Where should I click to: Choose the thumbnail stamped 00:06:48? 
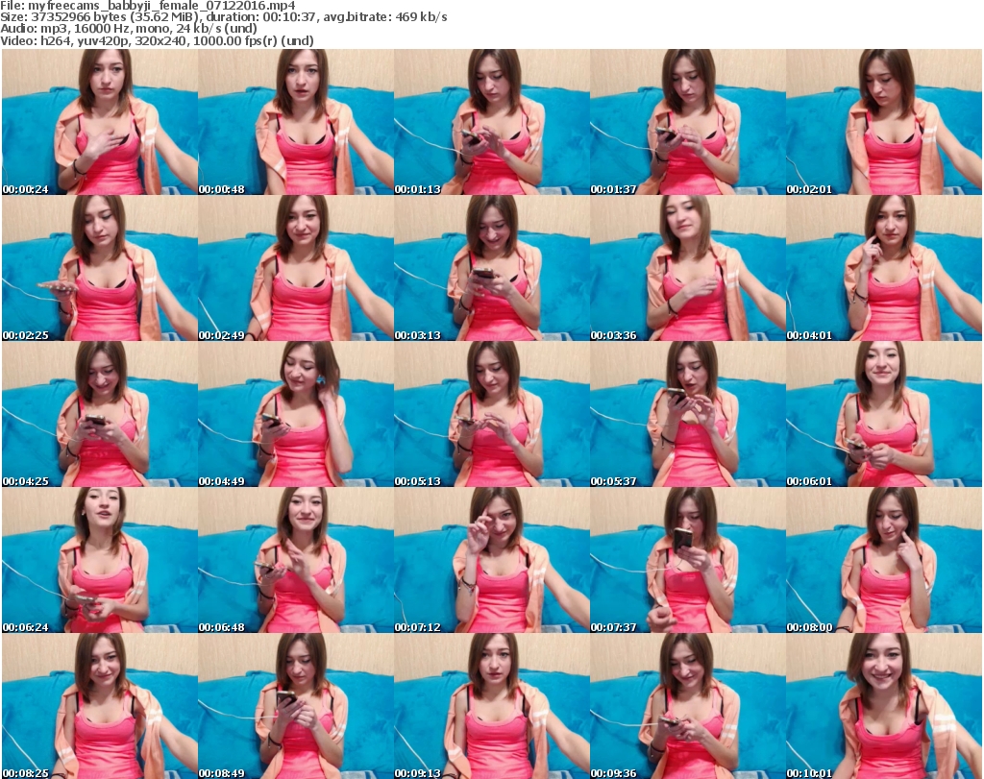296,560
